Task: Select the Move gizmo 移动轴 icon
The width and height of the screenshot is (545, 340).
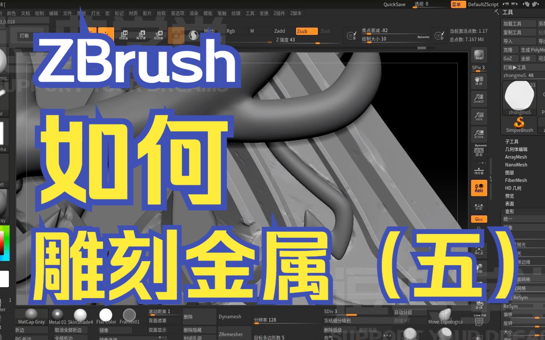Action: (124, 35)
